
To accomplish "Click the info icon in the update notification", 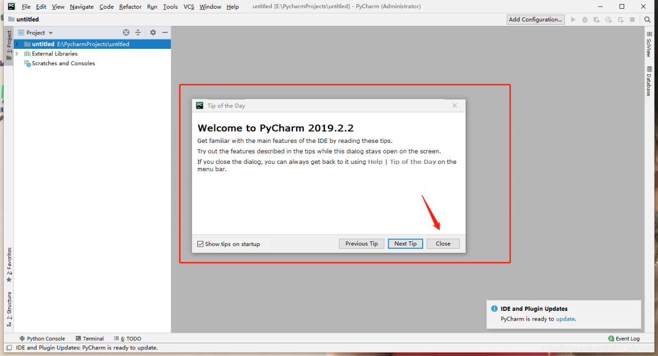I will (495, 309).
